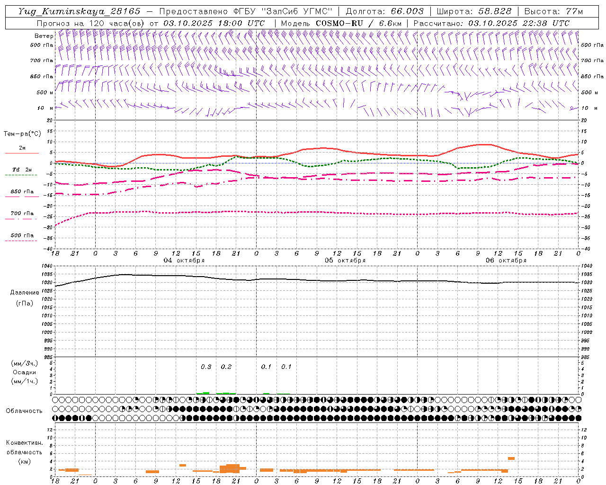Click the Осадки precipitation label
606x485 pixels.
25,372
